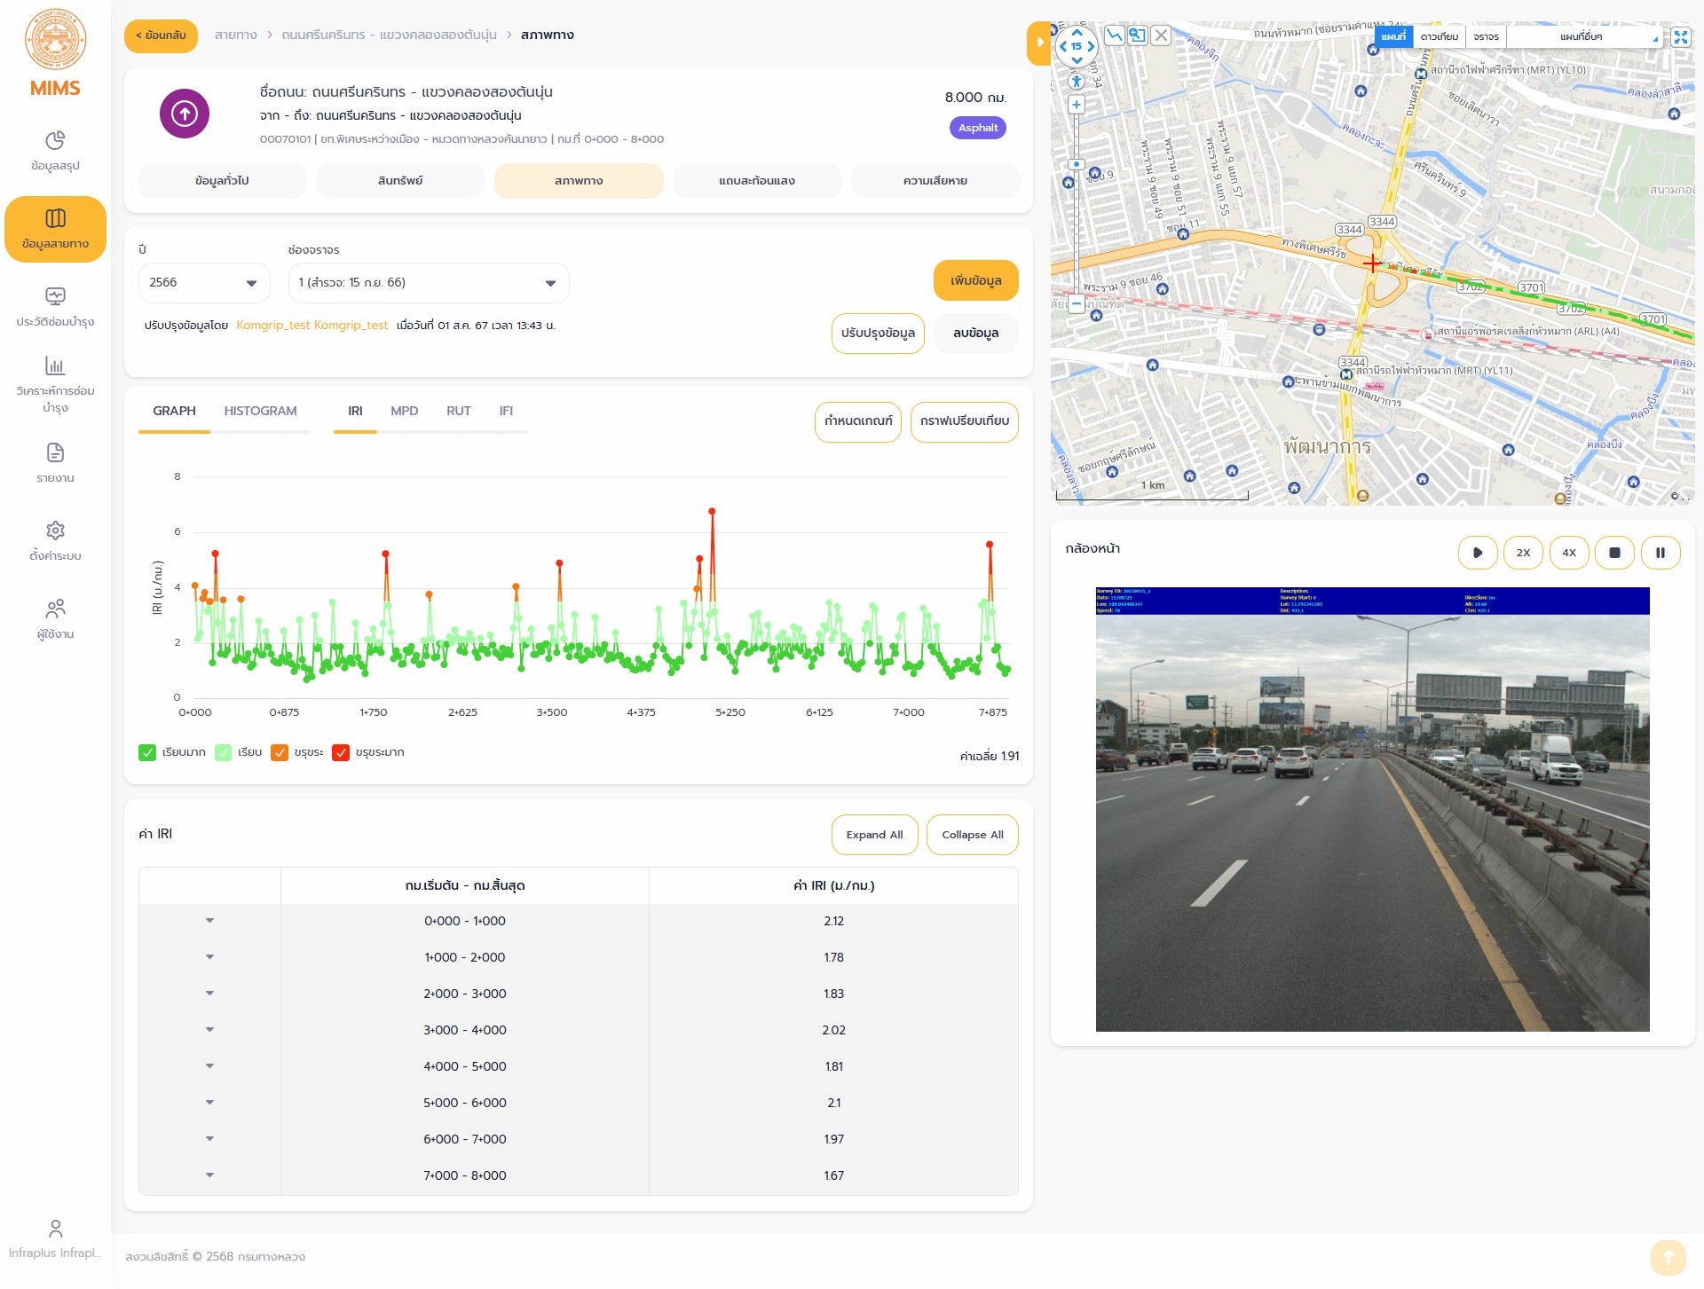Click the map street view pegman icon
The width and height of the screenshot is (1704, 1289).
point(1076,81)
